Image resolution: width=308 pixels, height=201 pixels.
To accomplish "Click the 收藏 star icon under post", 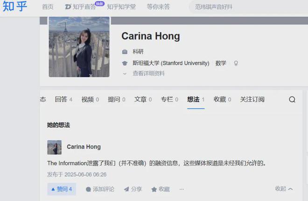I will point(154,189).
